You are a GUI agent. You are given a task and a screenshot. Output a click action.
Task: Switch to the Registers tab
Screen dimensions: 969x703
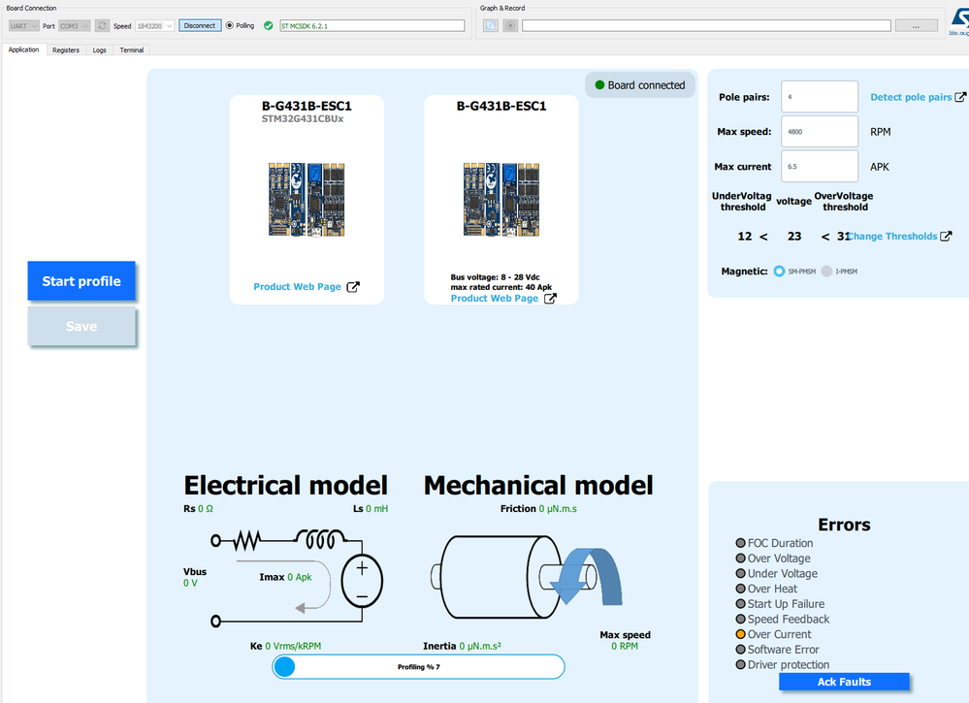pyautogui.click(x=66, y=50)
